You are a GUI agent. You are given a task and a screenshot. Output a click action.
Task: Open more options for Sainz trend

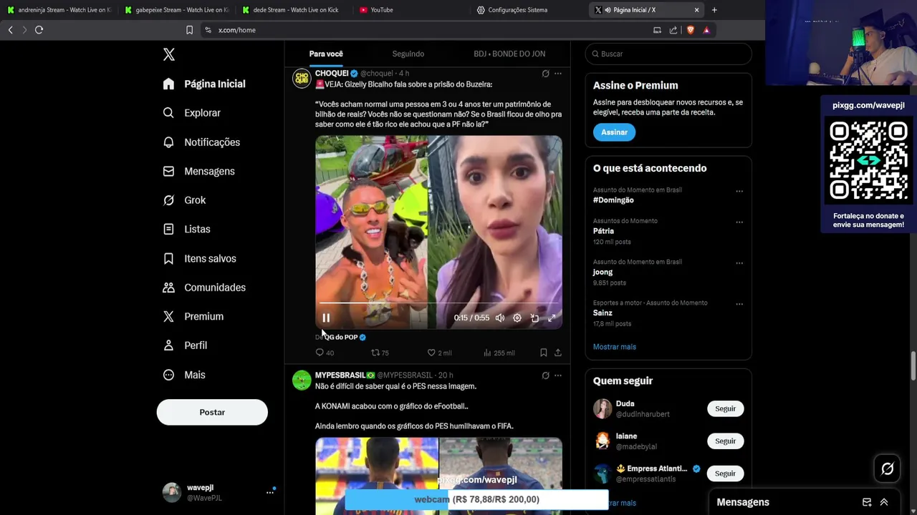coord(739,303)
